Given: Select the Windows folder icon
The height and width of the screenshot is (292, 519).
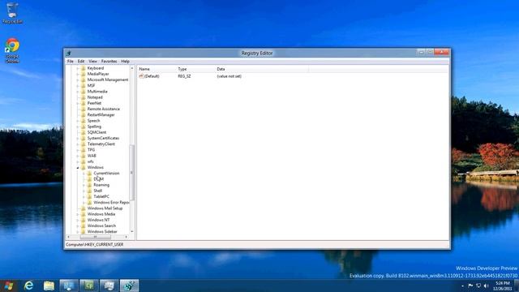Looking at the screenshot, I should point(84,168).
